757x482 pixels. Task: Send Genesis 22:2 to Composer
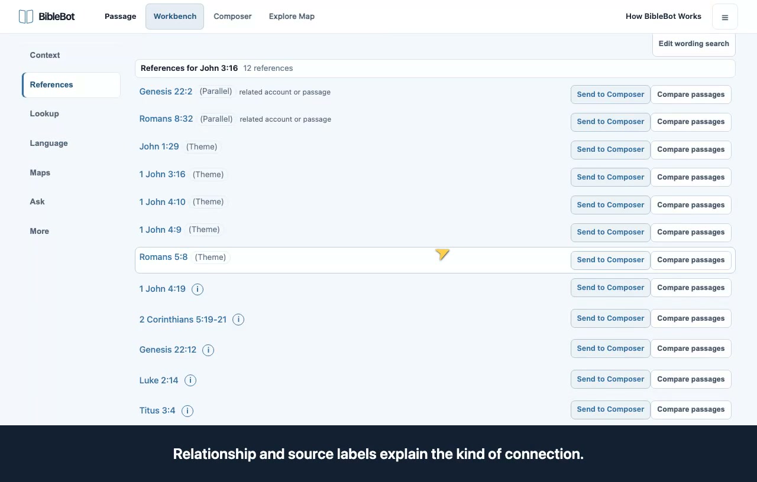pos(610,95)
